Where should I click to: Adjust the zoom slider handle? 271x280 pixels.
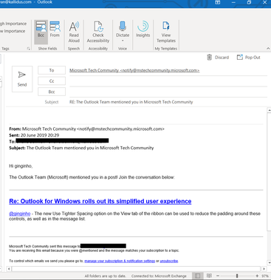click(237, 276)
